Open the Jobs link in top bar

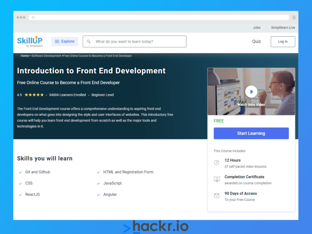point(256,28)
